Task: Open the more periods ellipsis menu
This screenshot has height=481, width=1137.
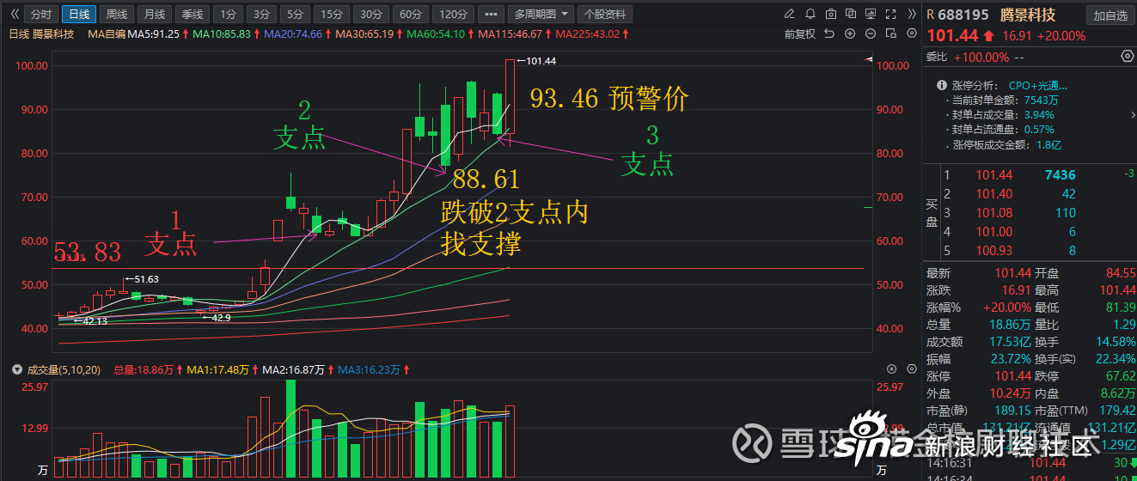Action: [490, 15]
